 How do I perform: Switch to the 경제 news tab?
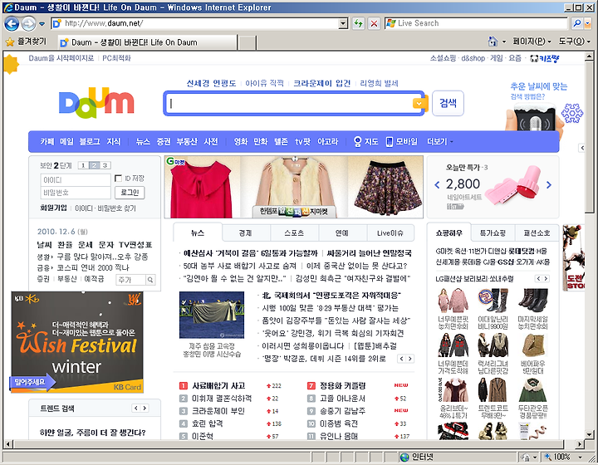point(246,232)
